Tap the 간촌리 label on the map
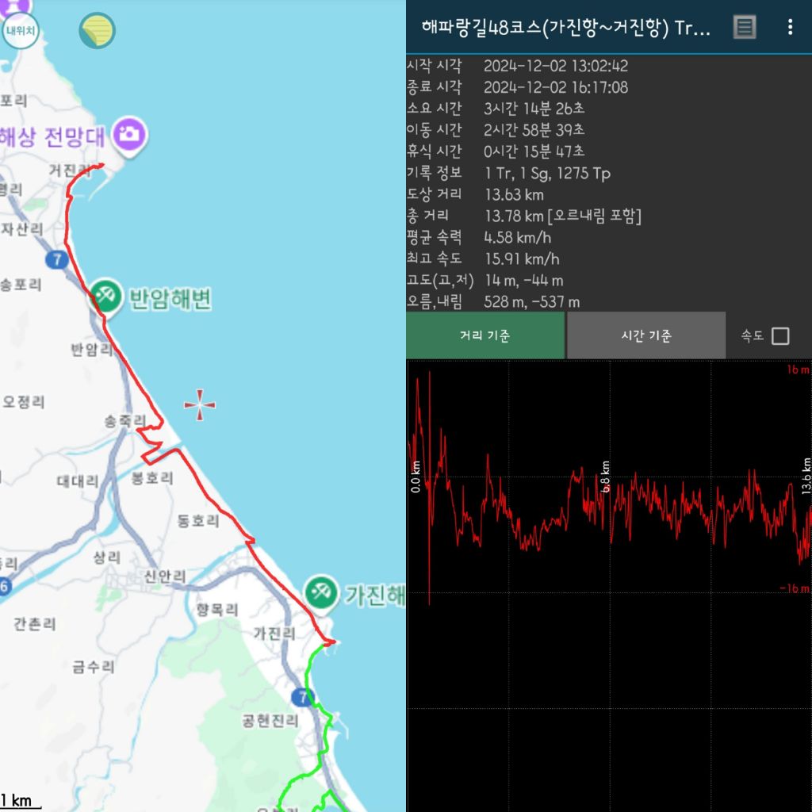Image resolution: width=812 pixels, height=812 pixels. (x=35, y=624)
